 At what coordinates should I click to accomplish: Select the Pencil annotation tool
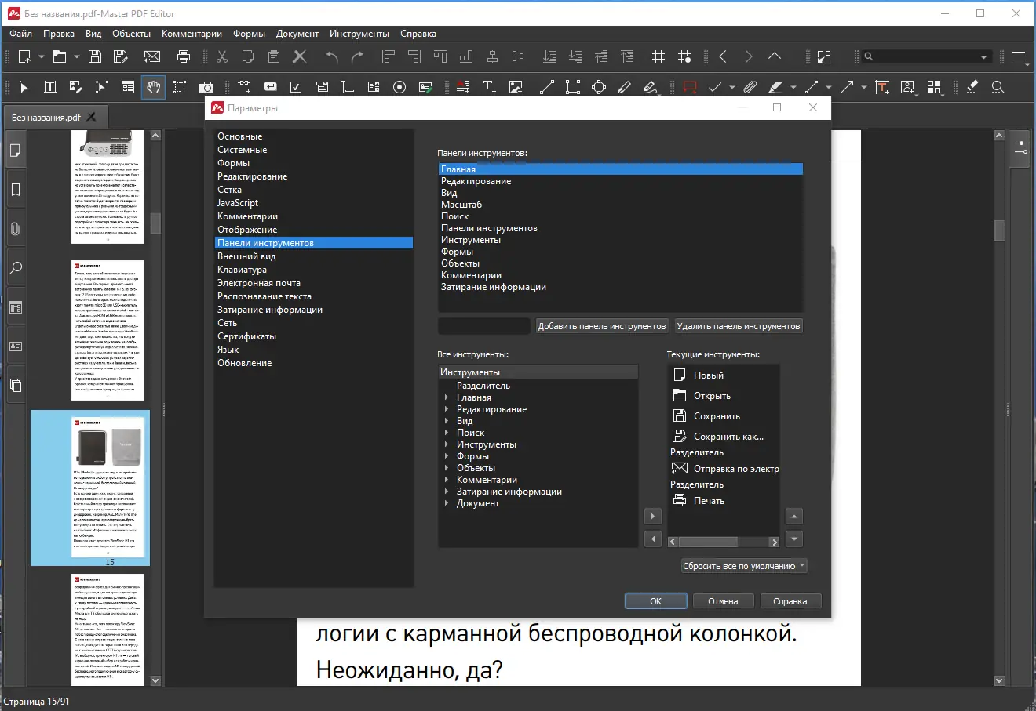pos(625,86)
